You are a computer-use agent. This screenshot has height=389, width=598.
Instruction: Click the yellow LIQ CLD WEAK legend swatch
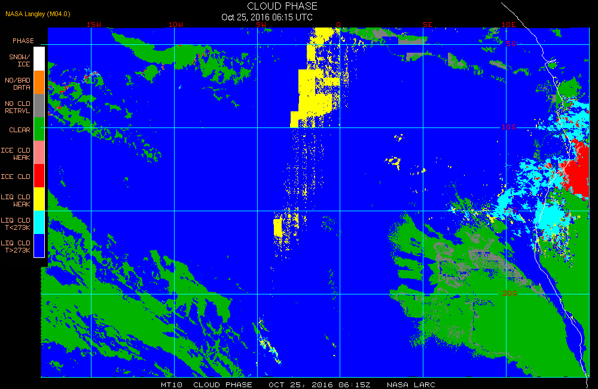[39, 199]
